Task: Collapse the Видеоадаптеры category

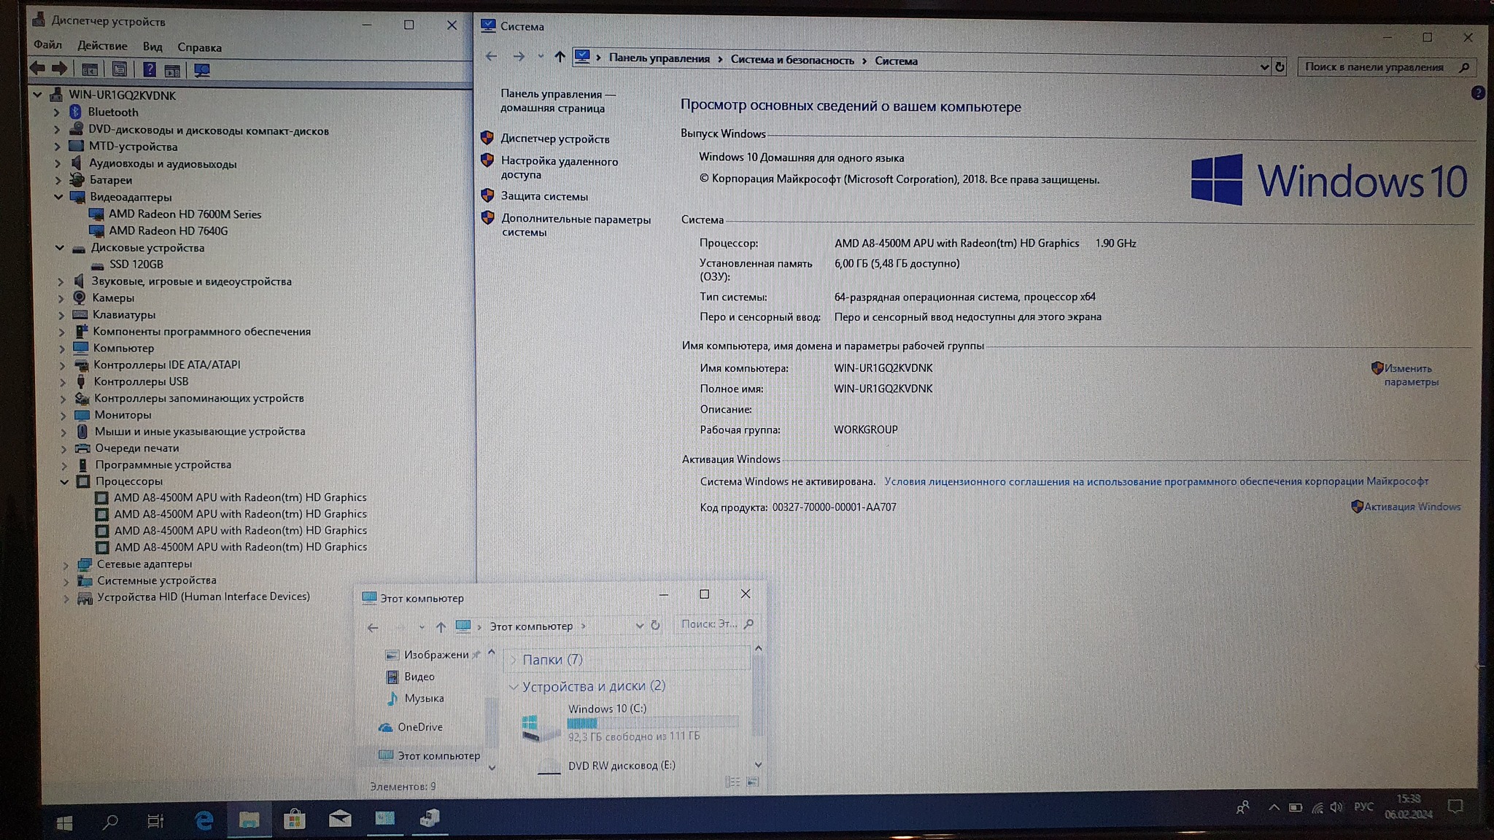Action: (x=59, y=197)
